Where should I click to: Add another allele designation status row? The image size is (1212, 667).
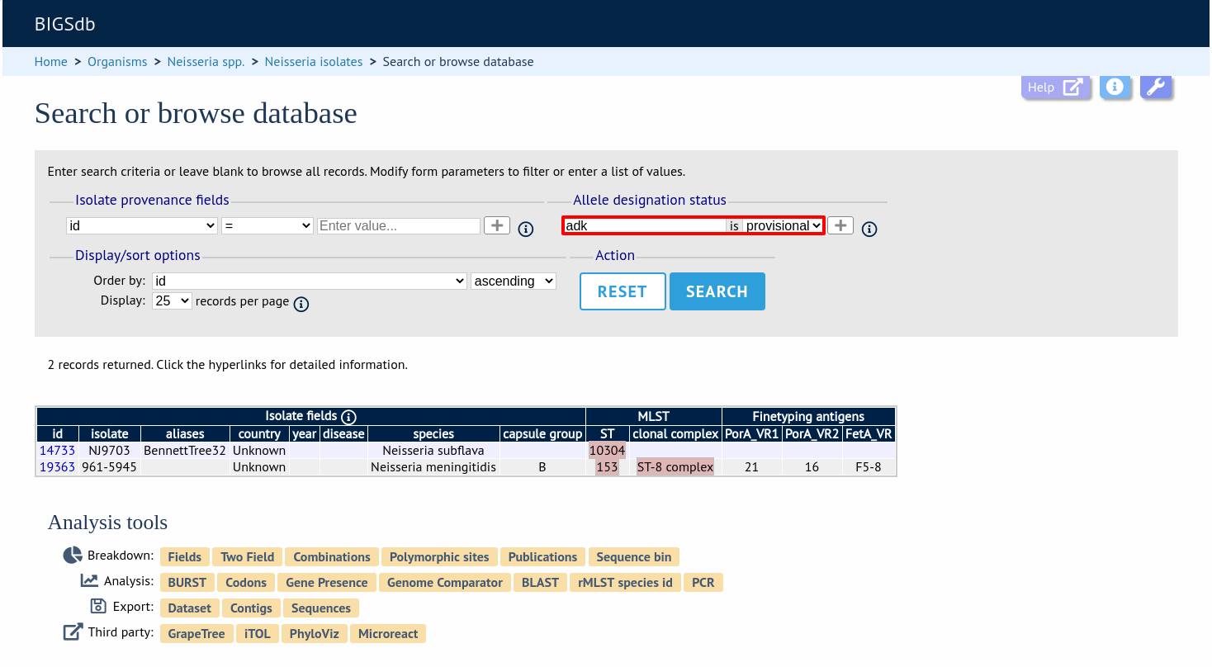click(840, 225)
